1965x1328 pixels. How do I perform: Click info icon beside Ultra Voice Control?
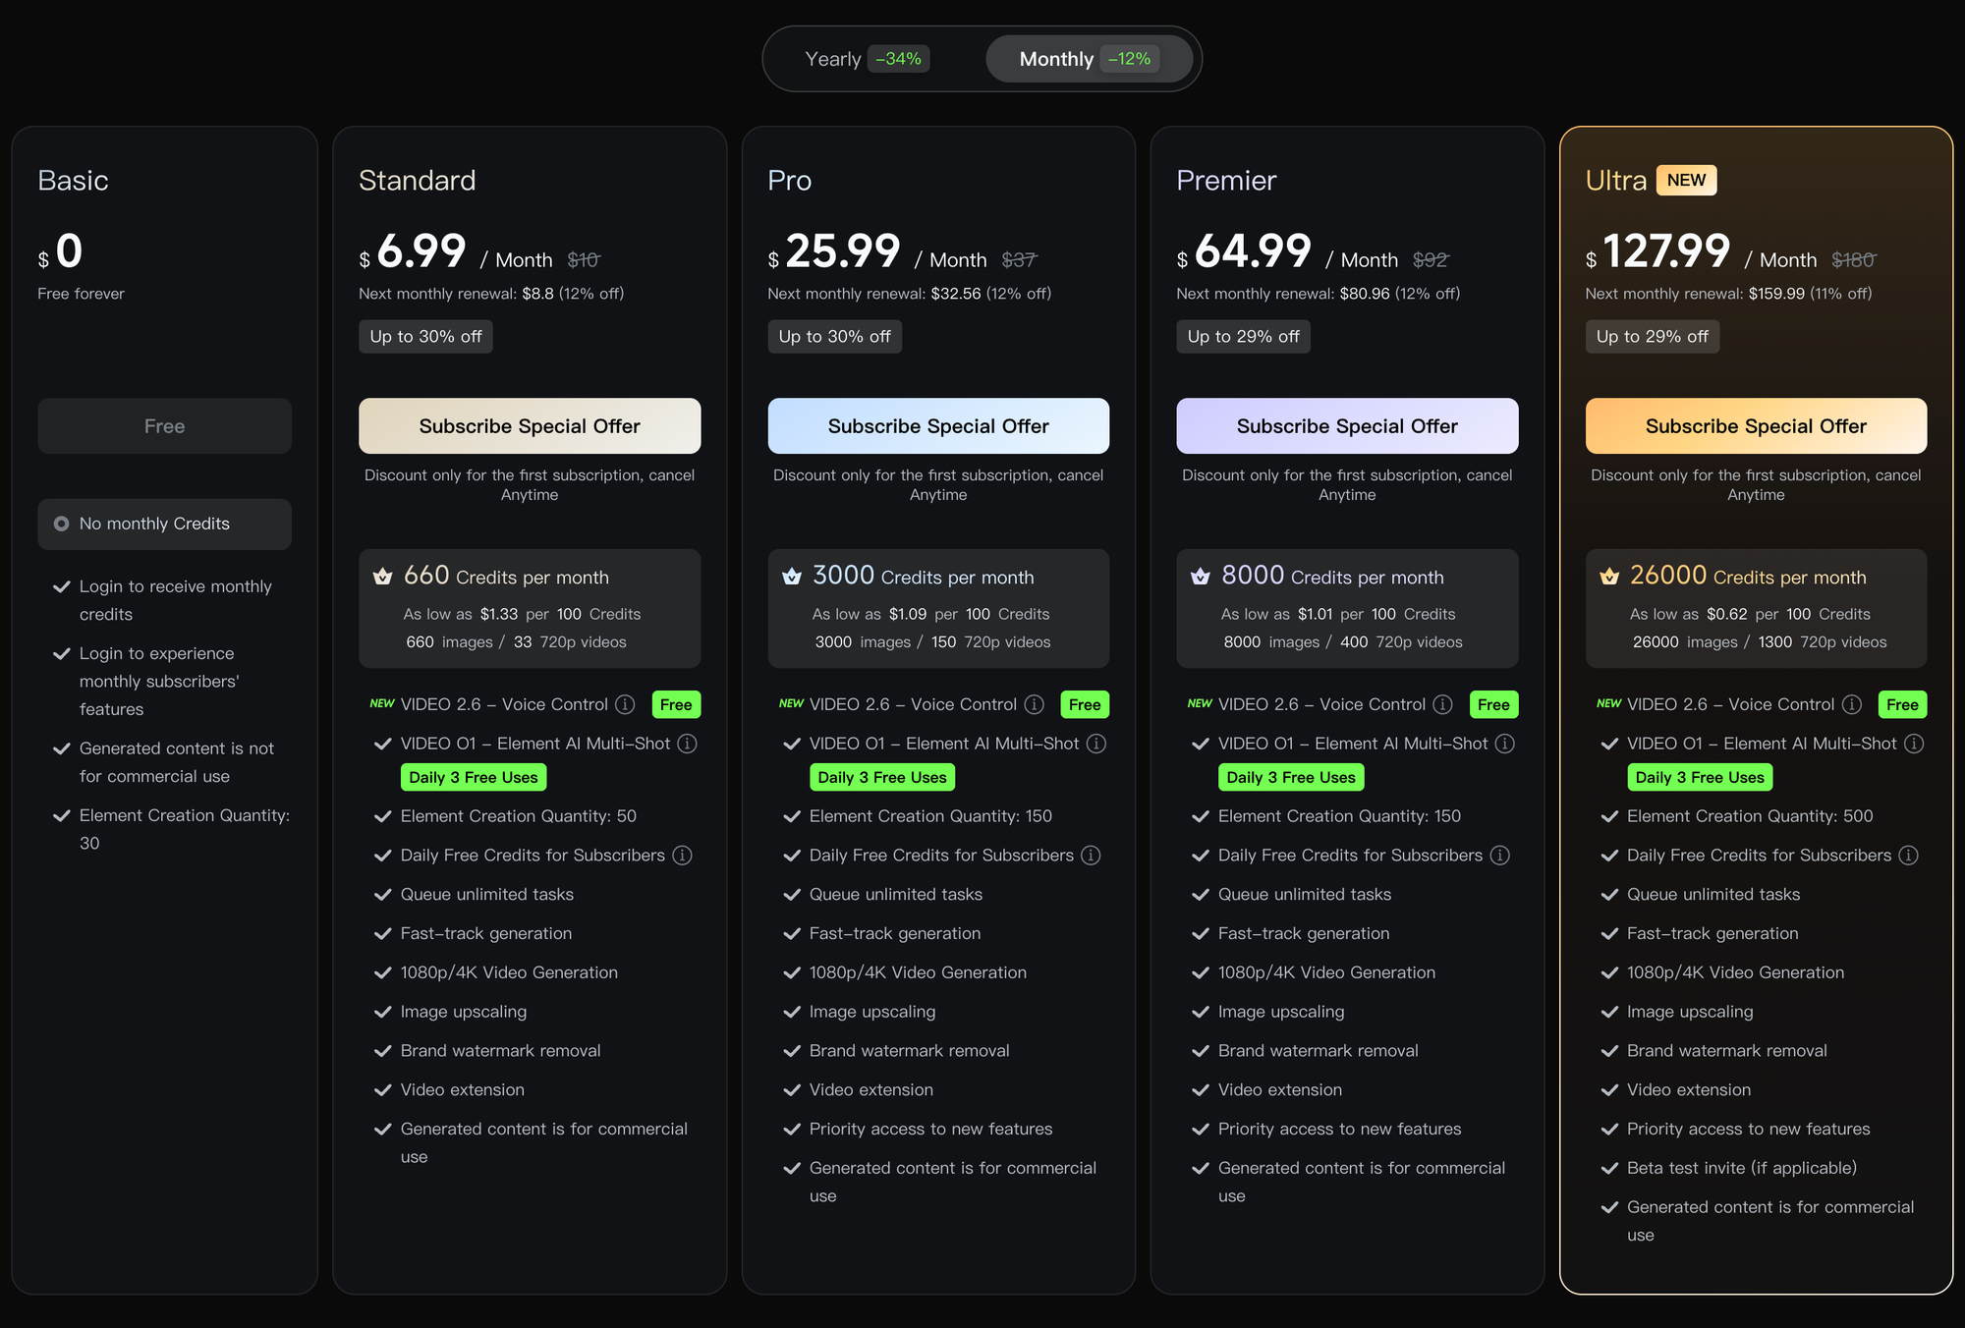(x=1852, y=704)
